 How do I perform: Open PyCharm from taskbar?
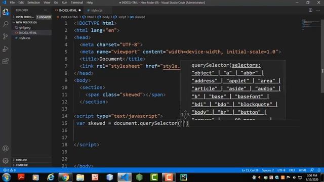pyautogui.click(x=183, y=177)
